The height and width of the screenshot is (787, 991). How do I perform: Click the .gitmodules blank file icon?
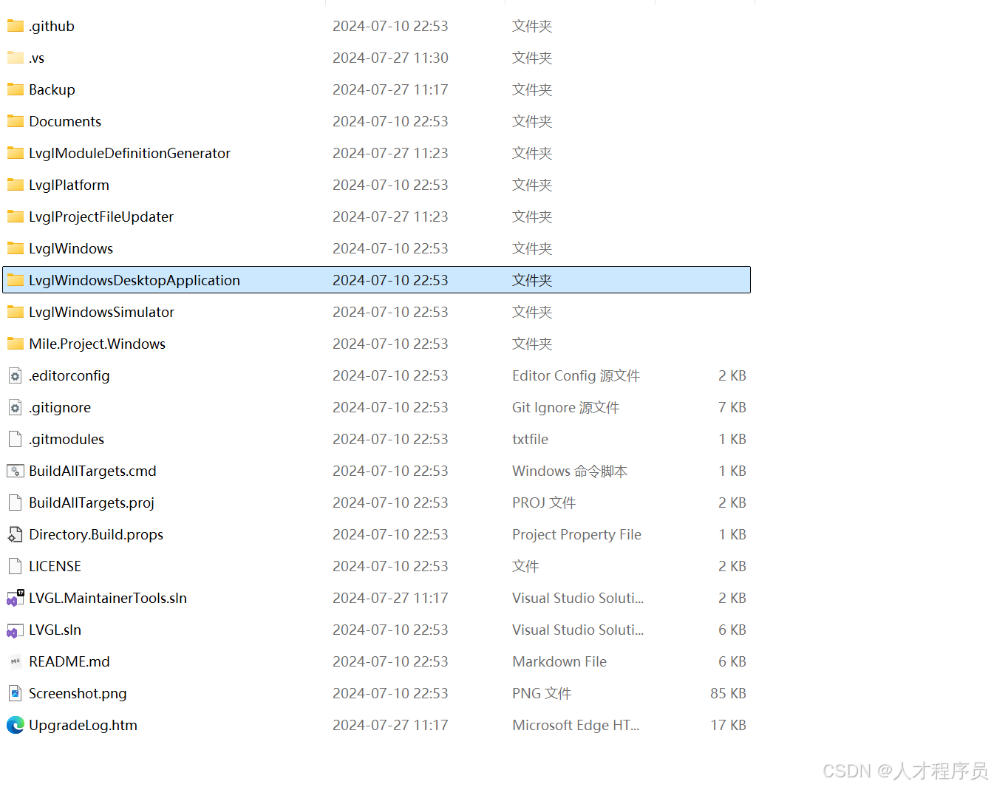[15, 439]
